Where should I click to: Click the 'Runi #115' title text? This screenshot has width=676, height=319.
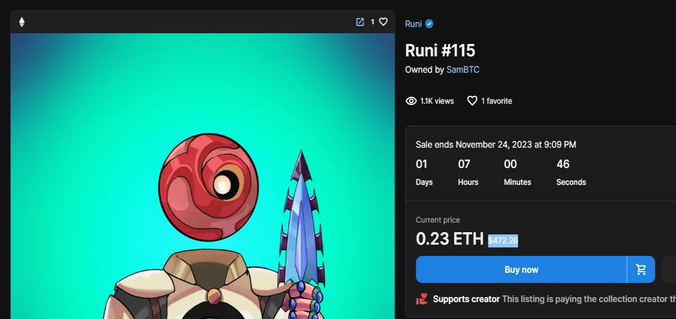pyautogui.click(x=440, y=50)
